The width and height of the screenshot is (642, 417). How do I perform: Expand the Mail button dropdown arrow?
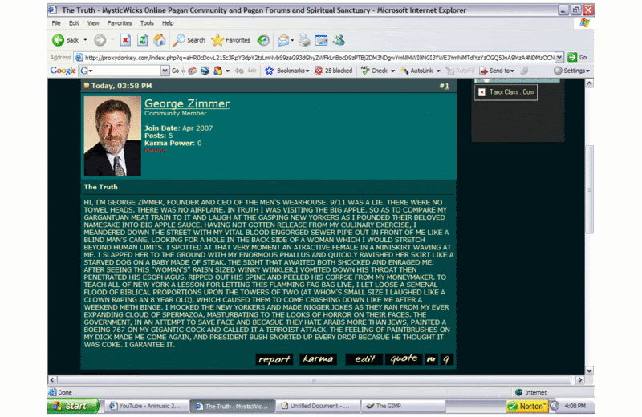coord(292,40)
